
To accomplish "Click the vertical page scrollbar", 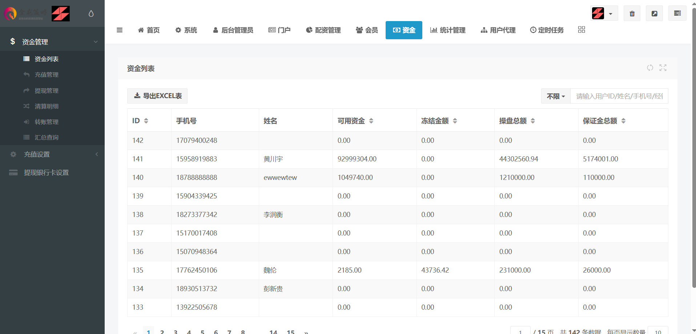I will tap(693, 145).
